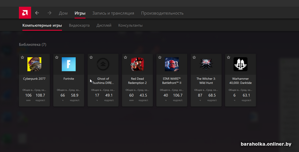299x152 pixels.
Task: Click the Darktide skull icon
Action: click(x=240, y=64)
